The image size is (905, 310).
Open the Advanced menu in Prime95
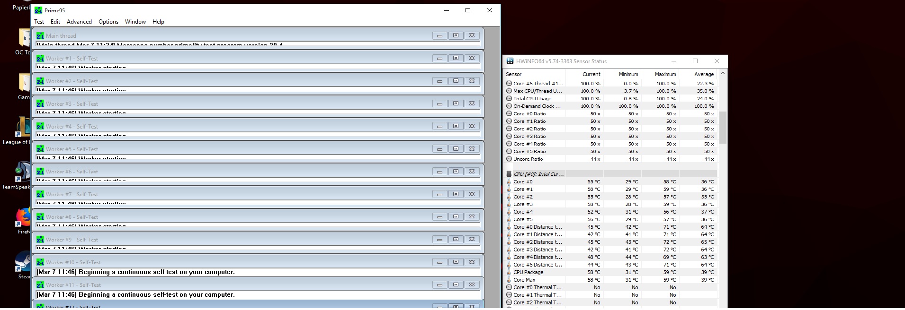[79, 22]
